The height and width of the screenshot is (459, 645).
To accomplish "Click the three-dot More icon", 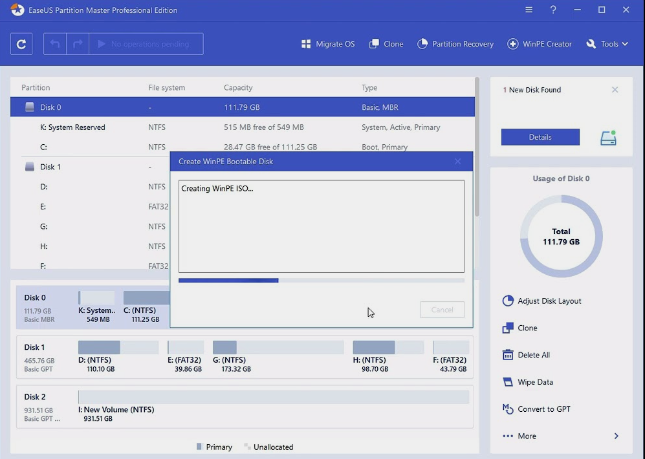I will pos(508,436).
